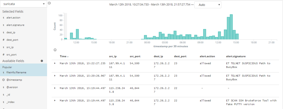Screen dimensions: 283x109
Task: Click the alert.signature column header
Action: pos(236,56)
